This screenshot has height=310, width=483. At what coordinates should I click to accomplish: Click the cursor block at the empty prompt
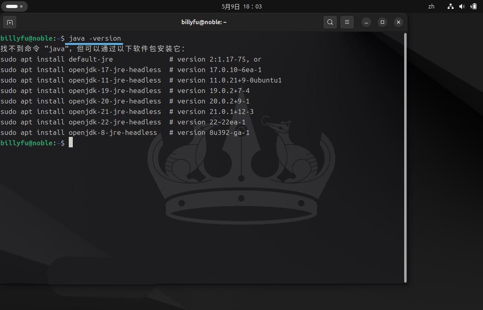point(71,143)
